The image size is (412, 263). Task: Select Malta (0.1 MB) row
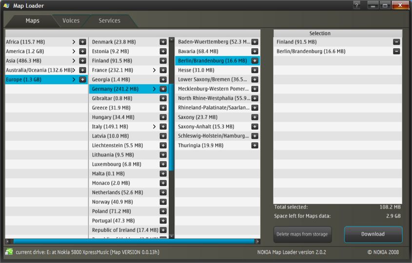(128, 174)
